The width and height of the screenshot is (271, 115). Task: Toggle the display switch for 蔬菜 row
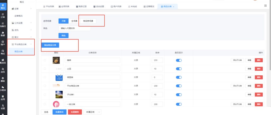pyautogui.click(x=179, y=60)
